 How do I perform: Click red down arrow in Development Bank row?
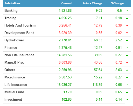[127, 33]
